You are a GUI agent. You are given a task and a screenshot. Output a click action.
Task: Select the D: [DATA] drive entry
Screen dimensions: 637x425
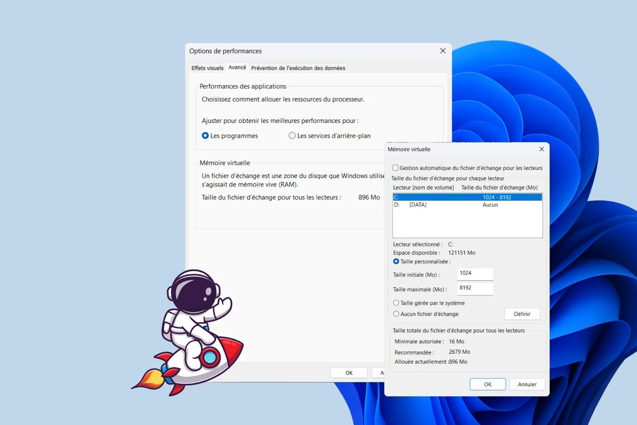coord(467,205)
